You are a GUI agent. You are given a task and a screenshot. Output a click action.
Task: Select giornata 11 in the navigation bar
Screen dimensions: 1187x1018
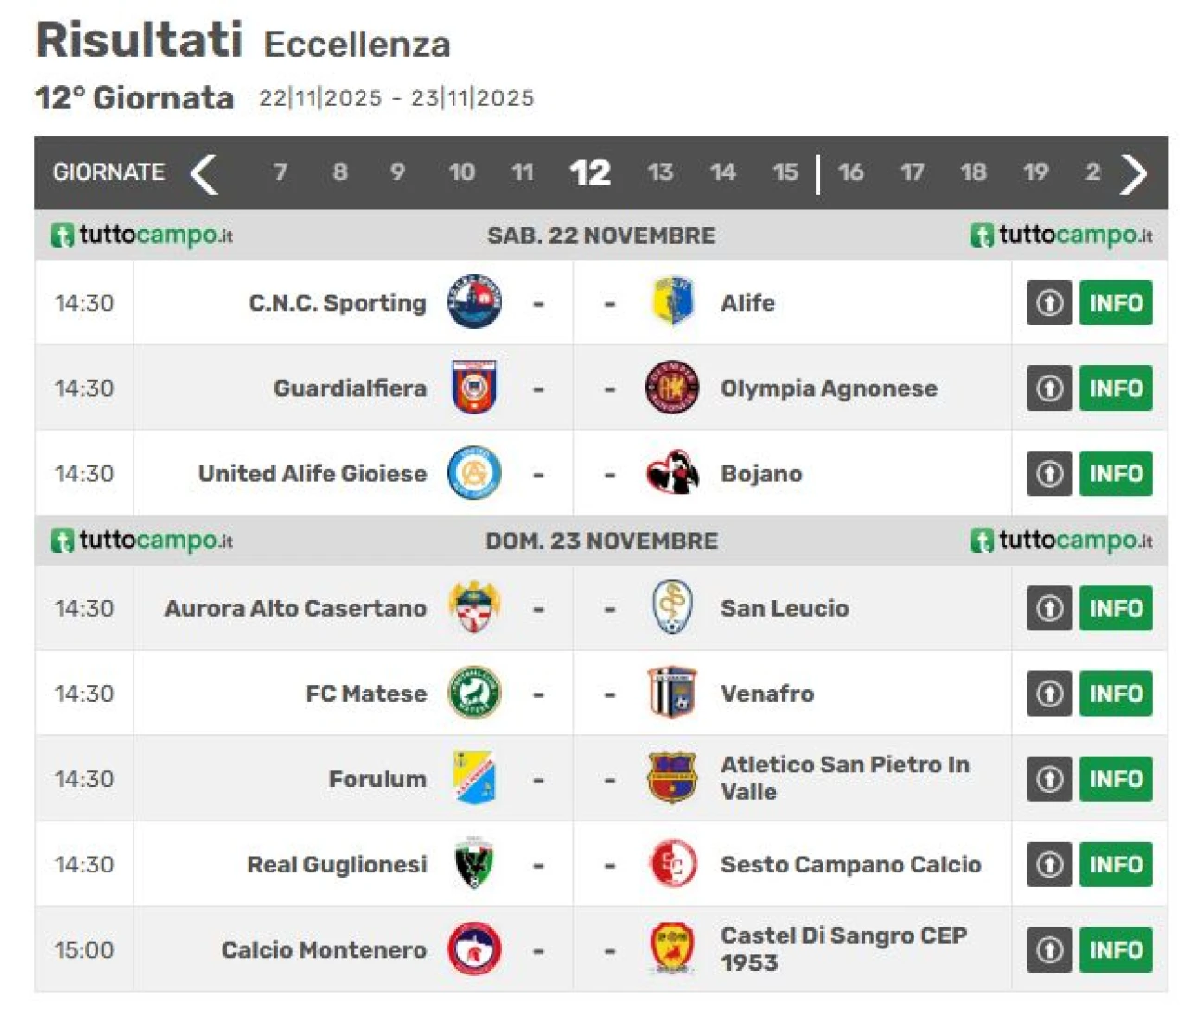click(522, 172)
